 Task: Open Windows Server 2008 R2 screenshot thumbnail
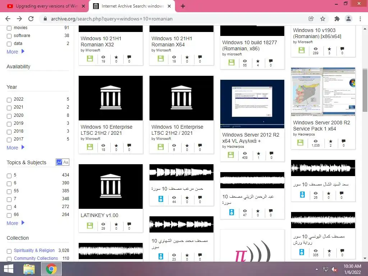pos(323,92)
